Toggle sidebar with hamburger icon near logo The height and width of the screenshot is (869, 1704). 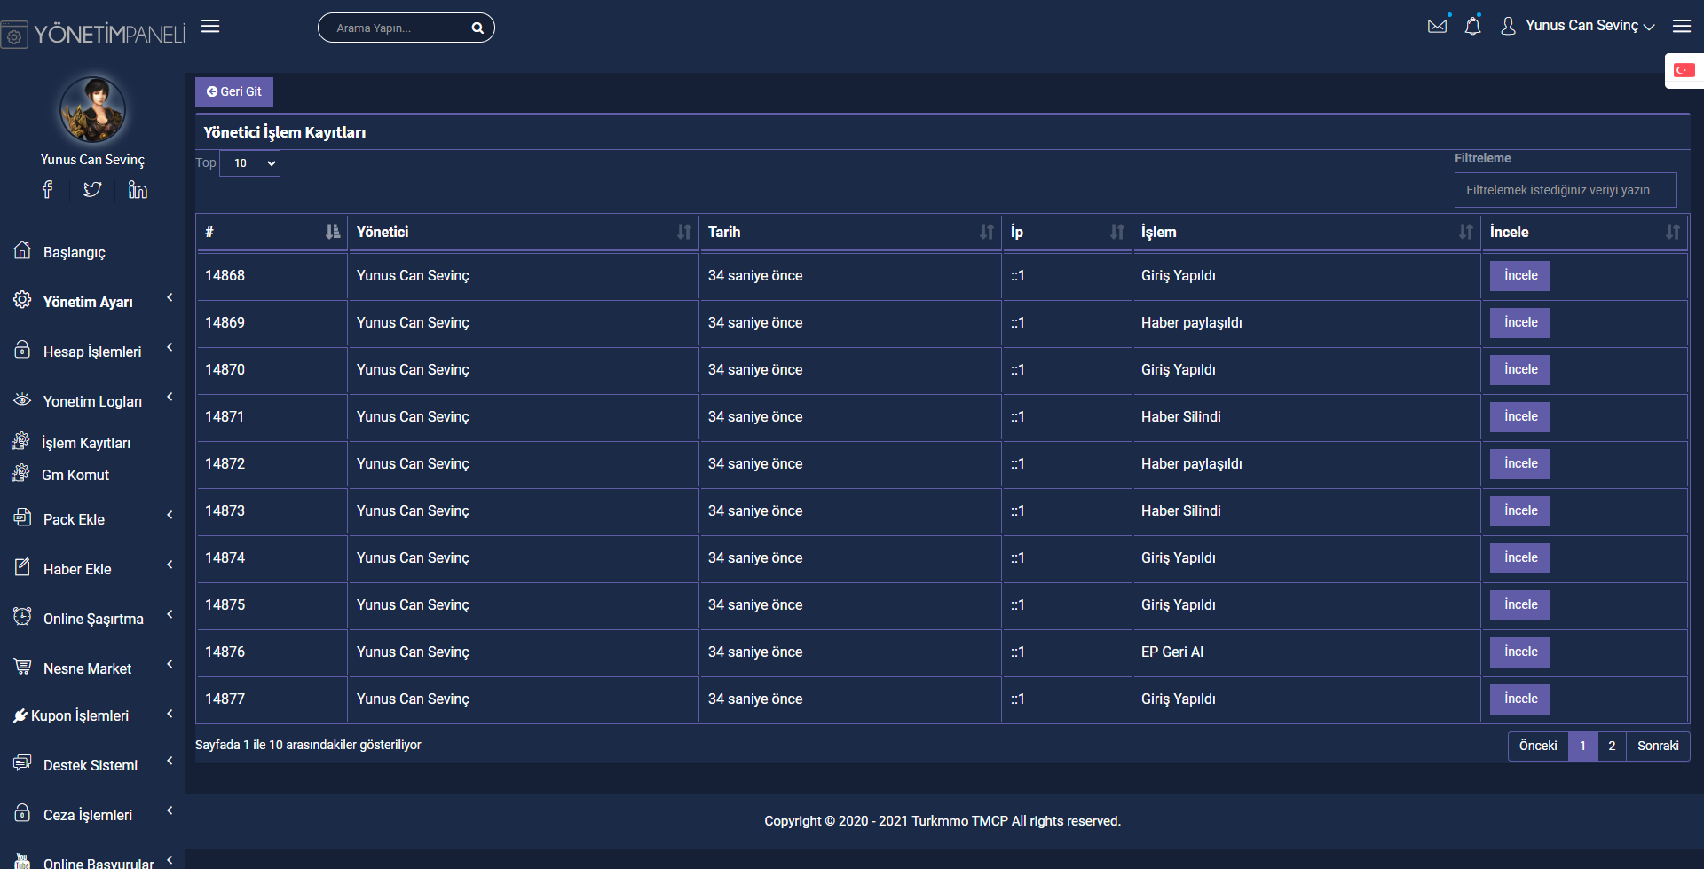(210, 27)
